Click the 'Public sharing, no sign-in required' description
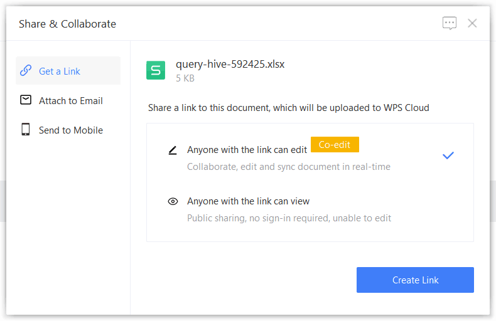 pyautogui.click(x=289, y=218)
